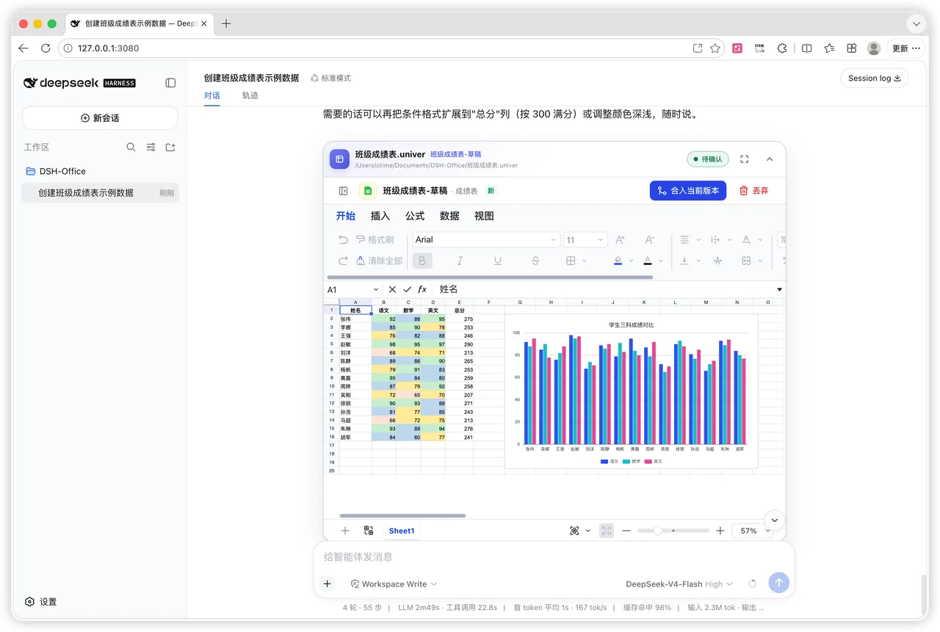Toggle bold formatting button
This screenshot has height=632, width=940.
tap(422, 261)
